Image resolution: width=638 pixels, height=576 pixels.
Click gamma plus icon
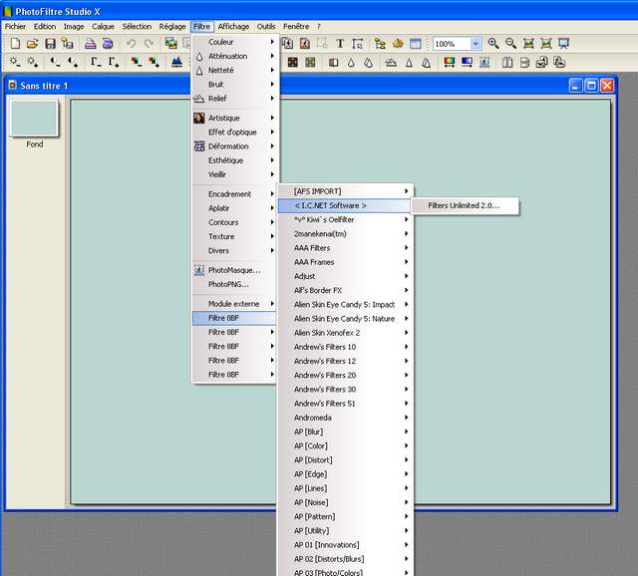click(114, 62)
